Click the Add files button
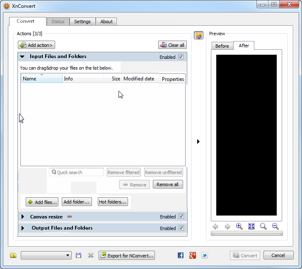The width and height of the screenshot is (302, 269). [42, 202]
